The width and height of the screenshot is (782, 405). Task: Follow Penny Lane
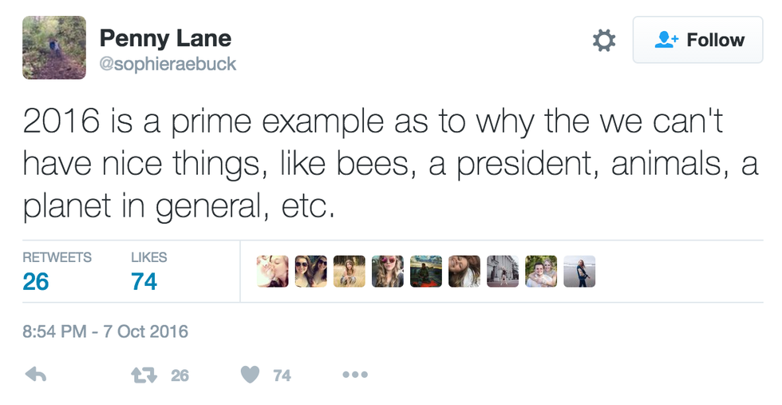(698, 40)
